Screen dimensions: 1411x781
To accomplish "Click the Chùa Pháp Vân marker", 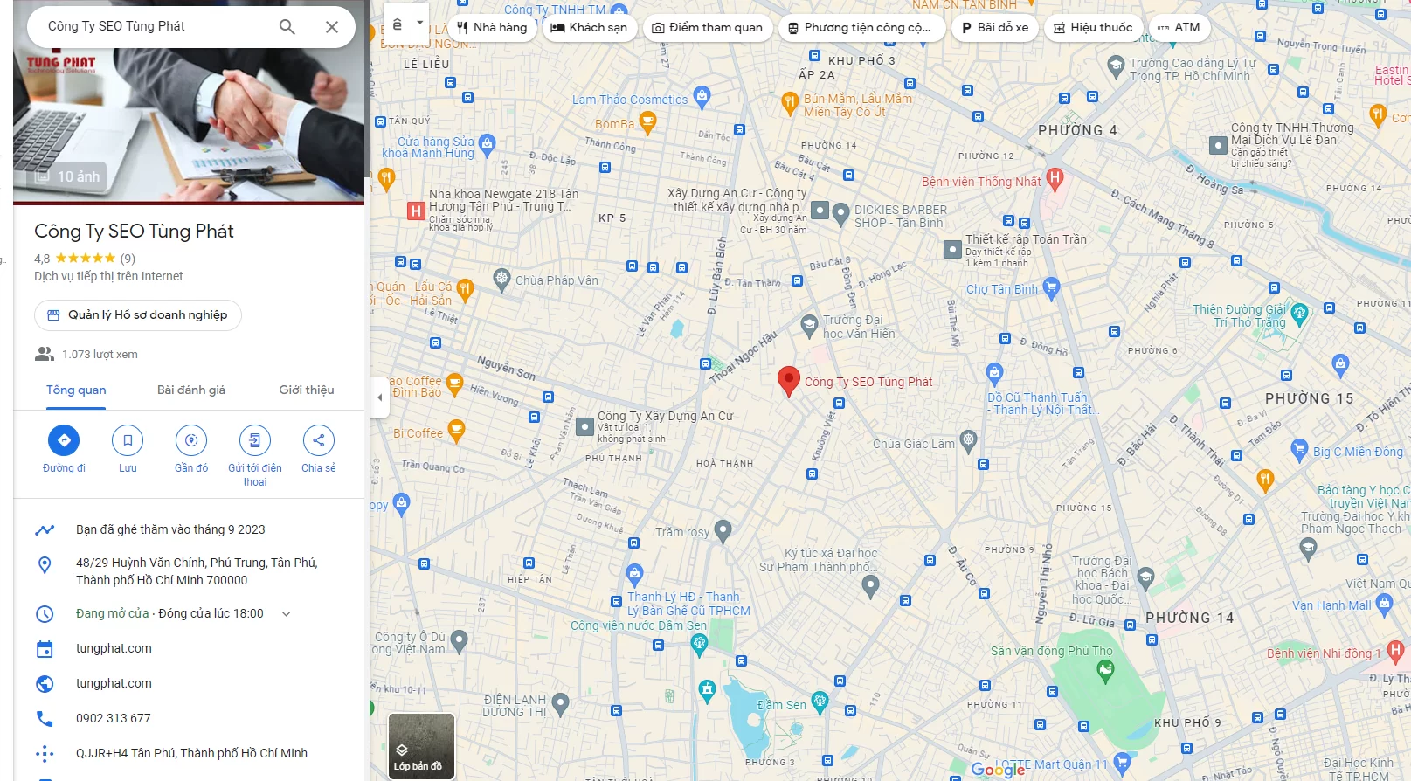I will (x=501, y=280).
